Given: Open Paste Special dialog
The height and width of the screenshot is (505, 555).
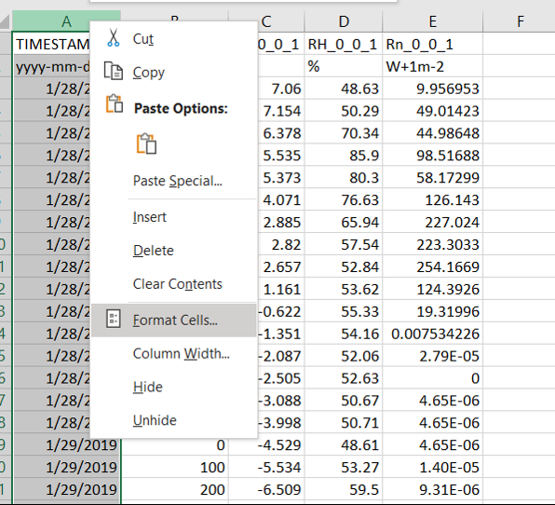Looking at the screenshot, I should [178, 181].
